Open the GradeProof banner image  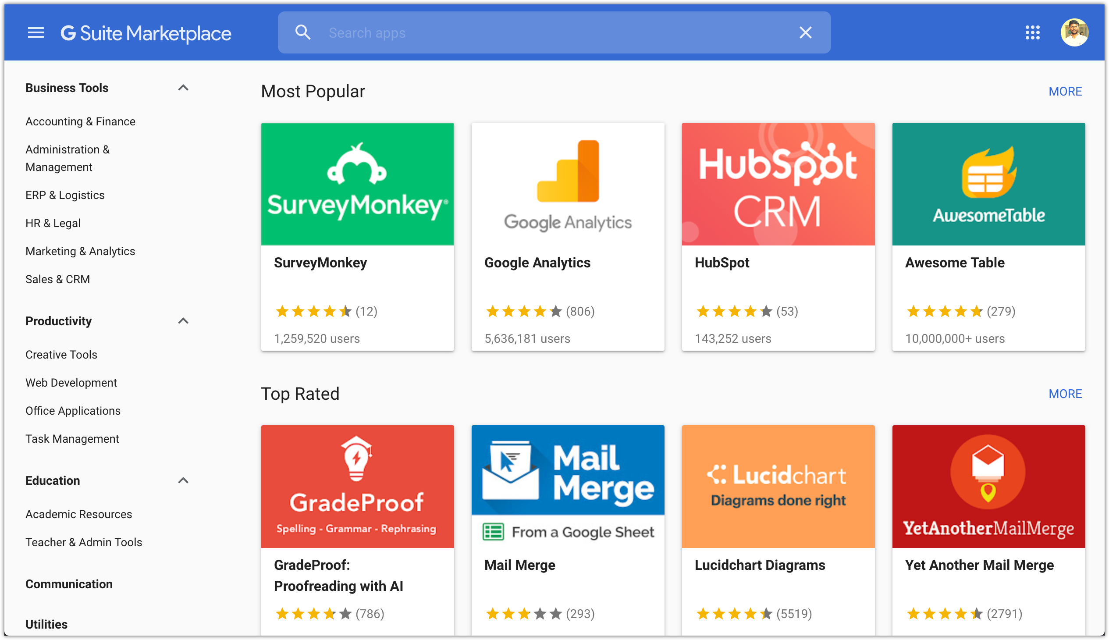357,487
